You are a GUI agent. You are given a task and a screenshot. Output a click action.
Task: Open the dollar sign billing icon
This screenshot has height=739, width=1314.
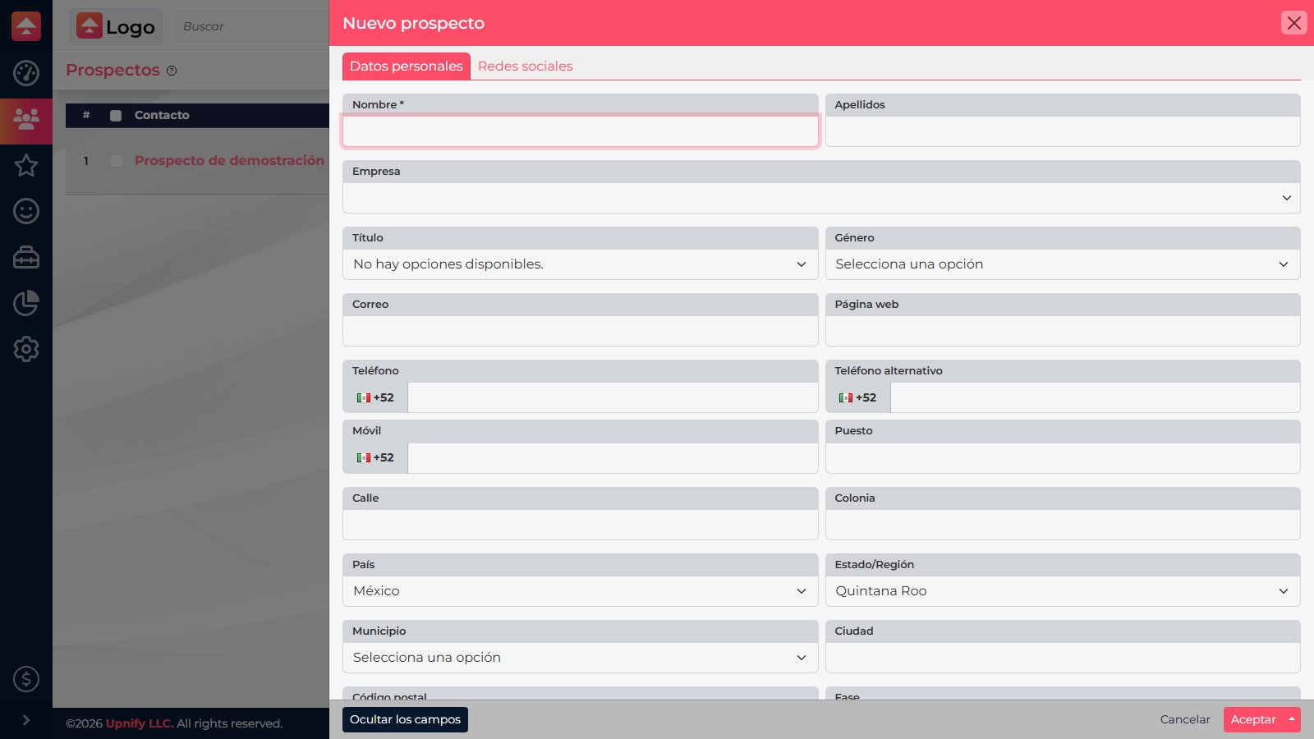pyautogui.click(x=26, y=679)
